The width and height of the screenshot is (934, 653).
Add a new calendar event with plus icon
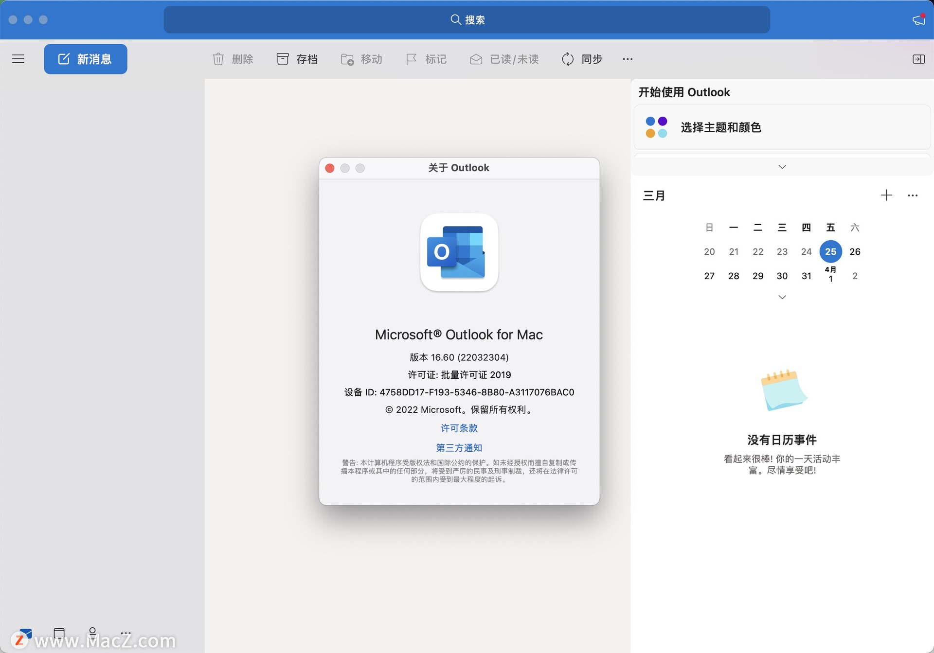(x=886, y=195)
